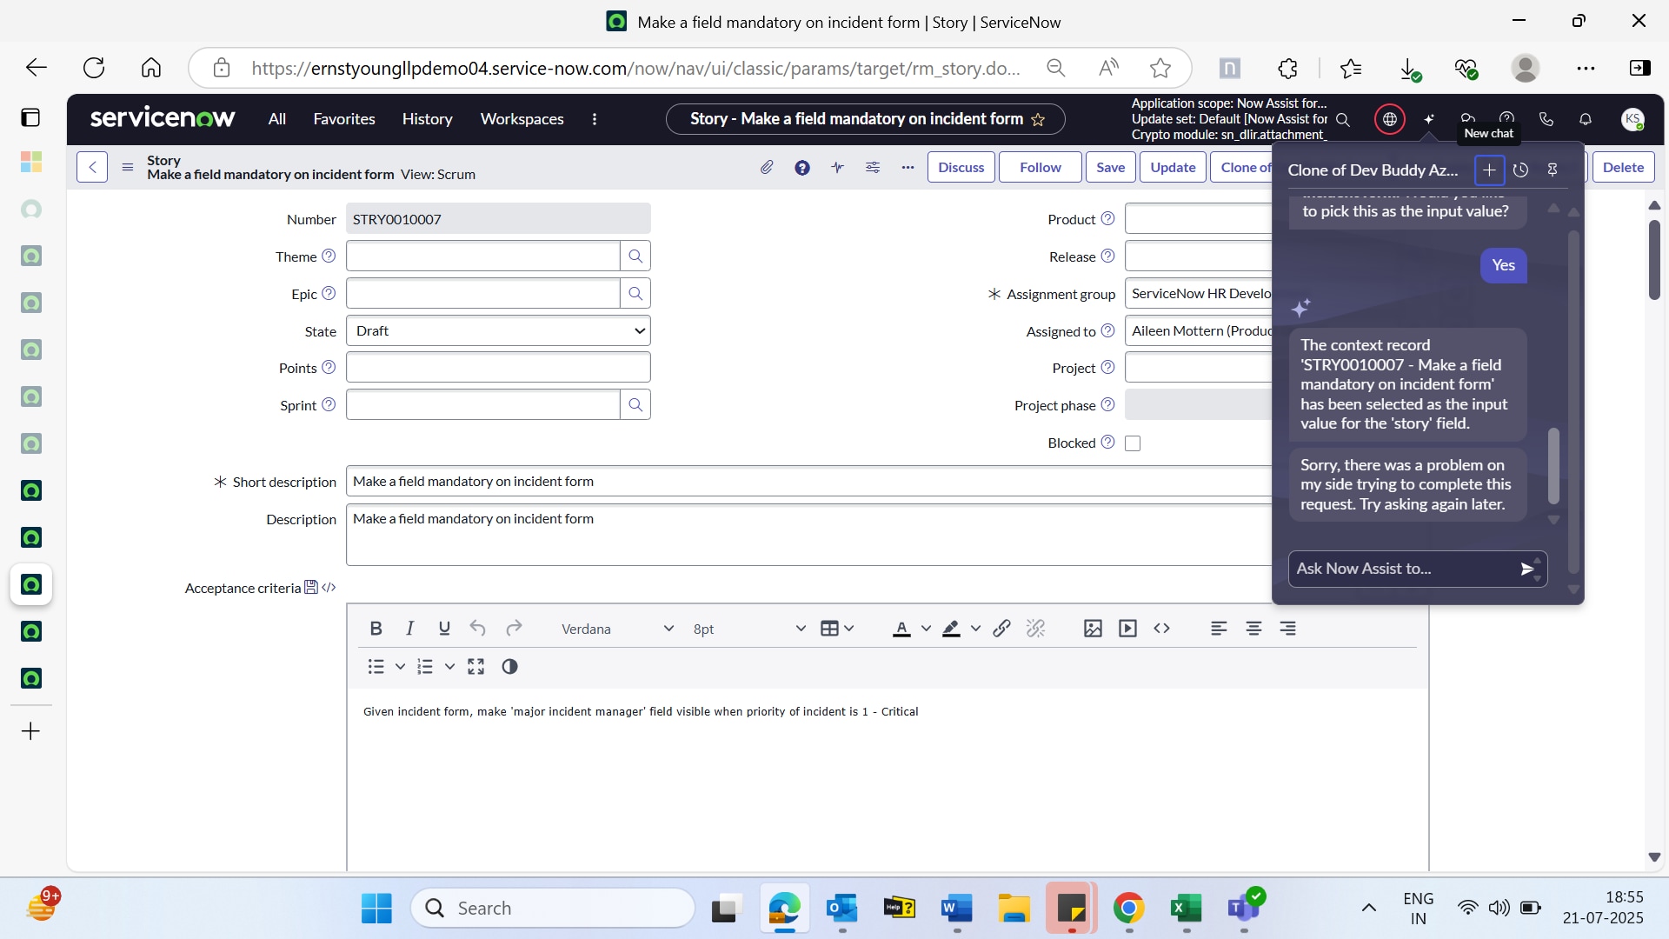Open the Favorites menu
The width and height of the screenshot is (1669, 939).
(344, 119)
